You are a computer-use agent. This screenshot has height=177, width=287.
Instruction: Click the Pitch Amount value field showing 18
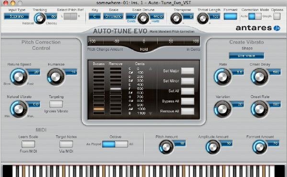coord(180,144)
